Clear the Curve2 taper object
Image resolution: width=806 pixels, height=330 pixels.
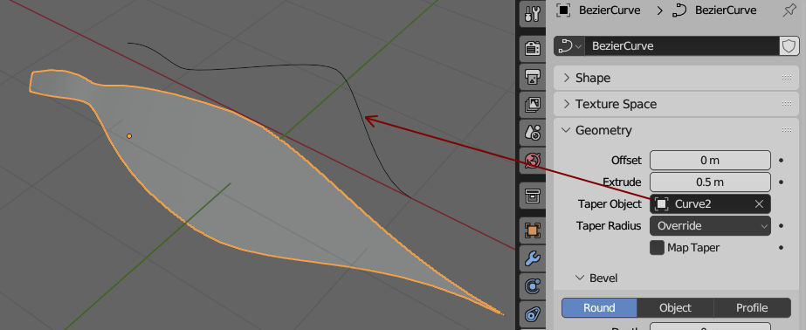759,204
